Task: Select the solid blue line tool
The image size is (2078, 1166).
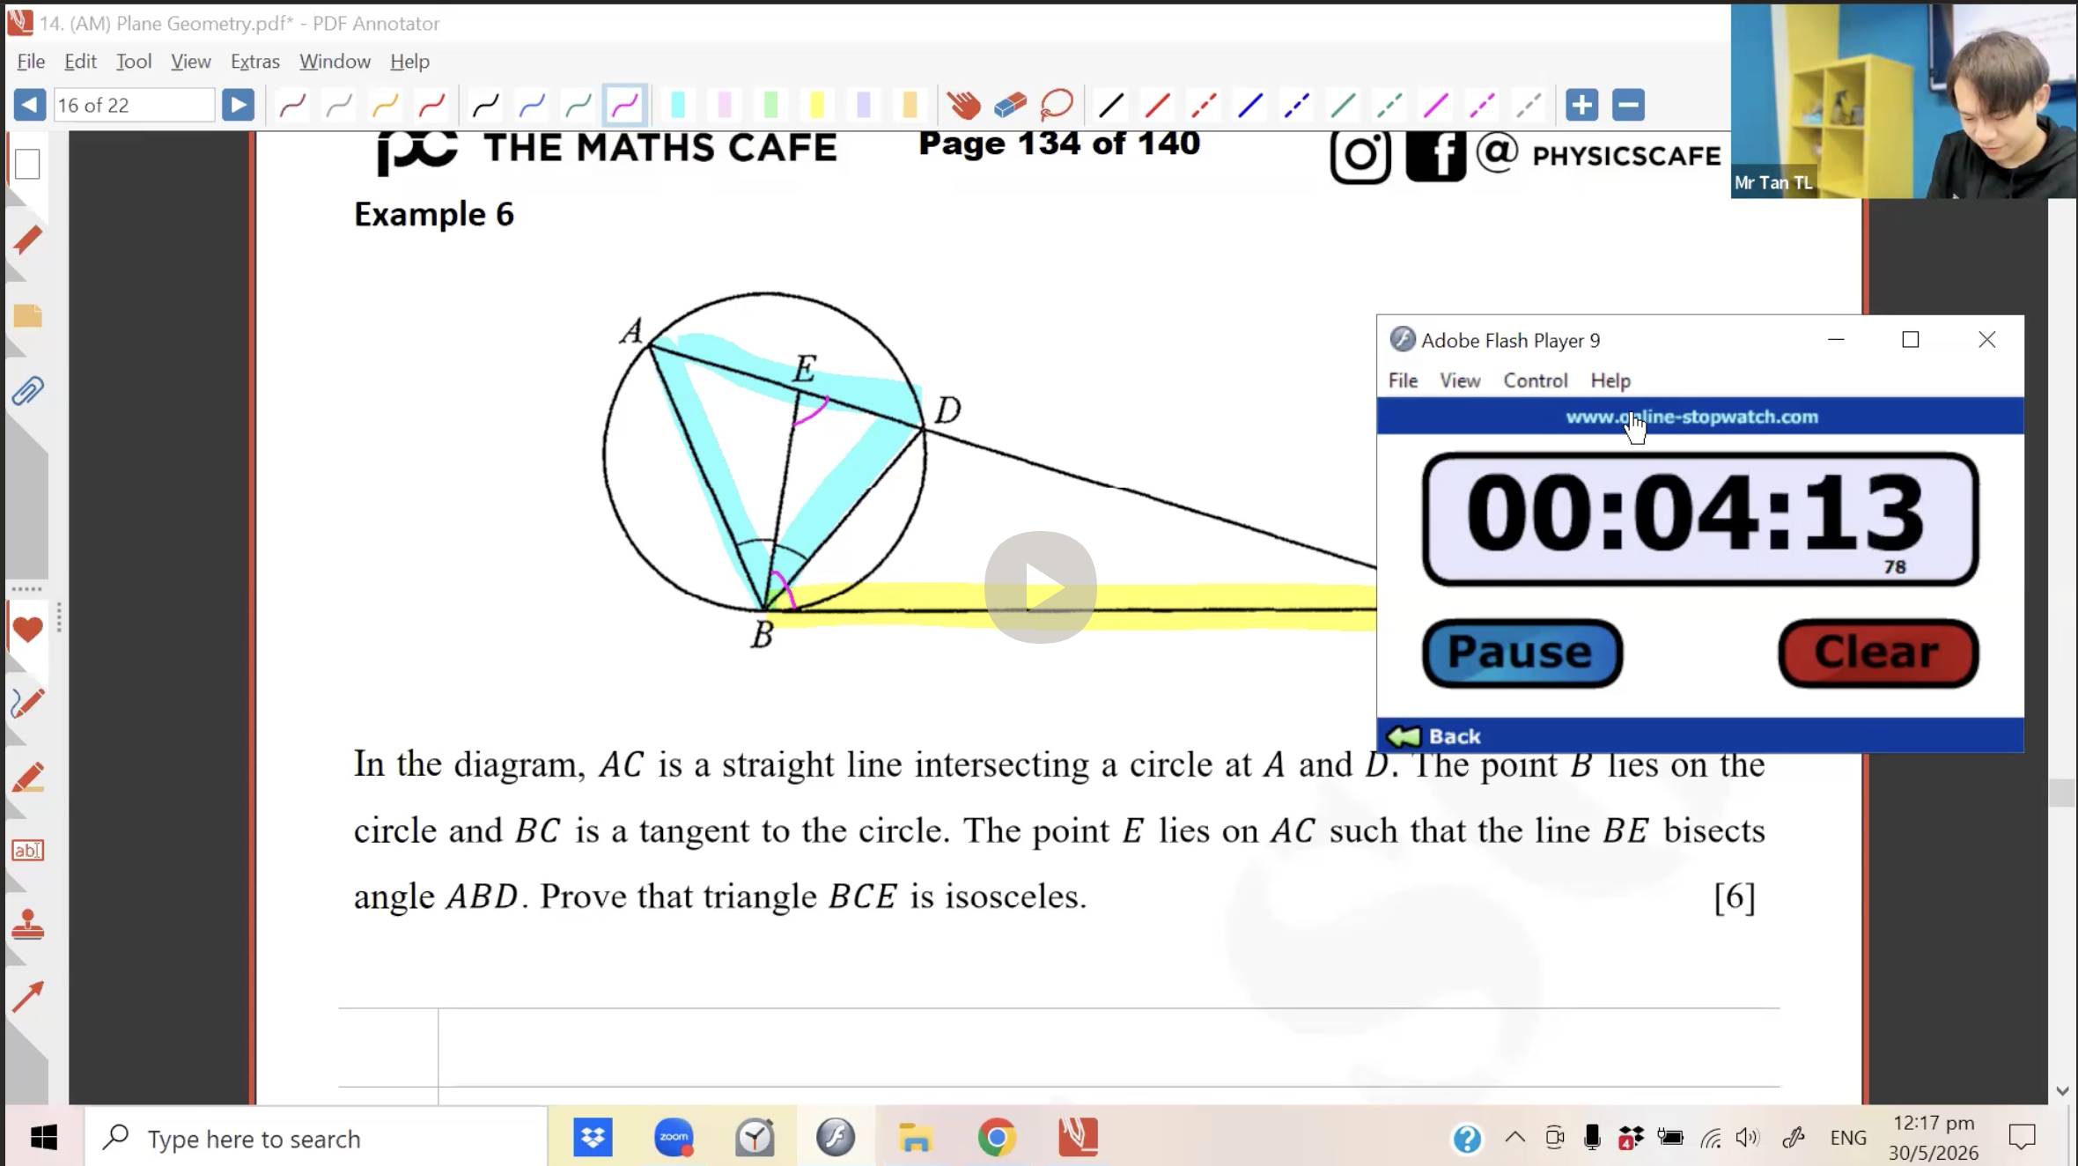Action: [x=1250, y=106]
